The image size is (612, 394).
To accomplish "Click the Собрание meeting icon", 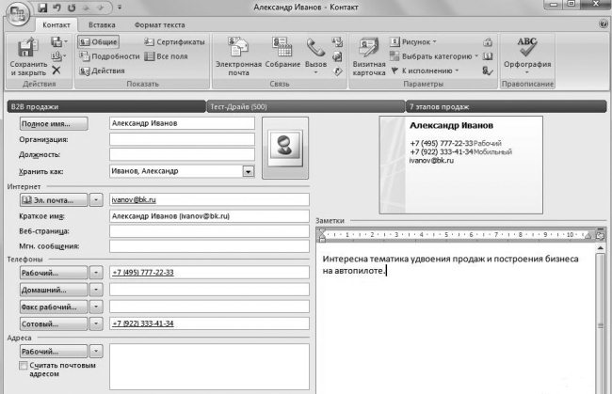I will point(280,54).
